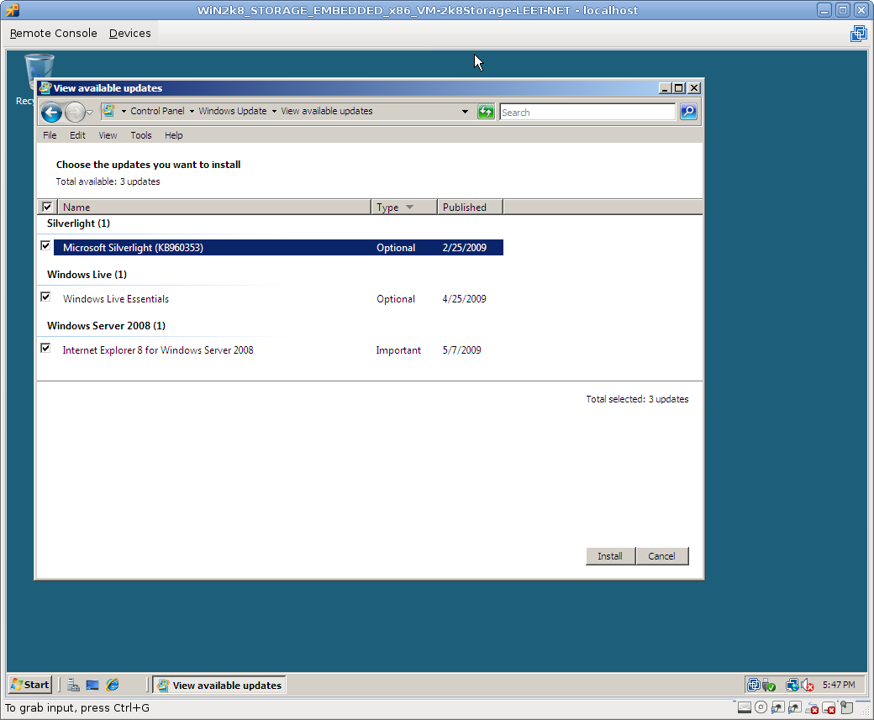Click VMware fullscreen icon at top right
The height and width of the screenshot is (720, 874).
pyautogui.click(x=858, y=34)
